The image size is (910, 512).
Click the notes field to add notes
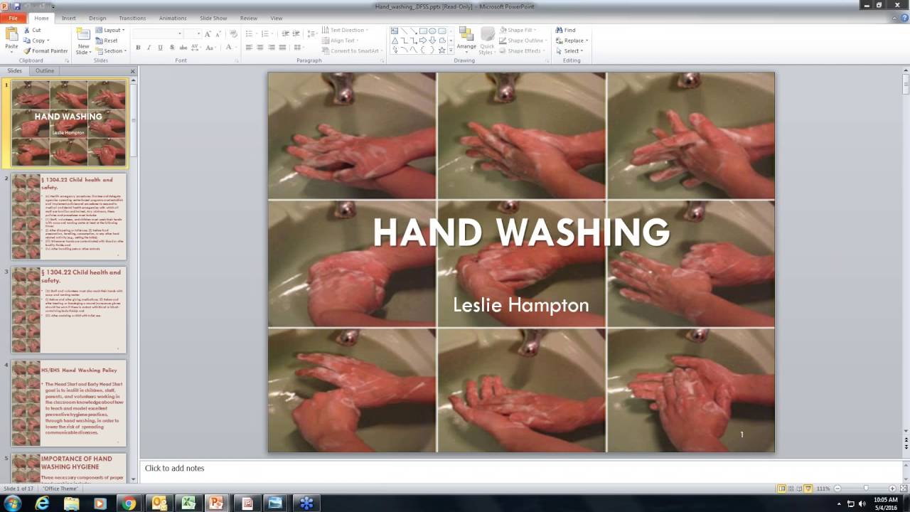pyautogui.click(x=520, y=469)
